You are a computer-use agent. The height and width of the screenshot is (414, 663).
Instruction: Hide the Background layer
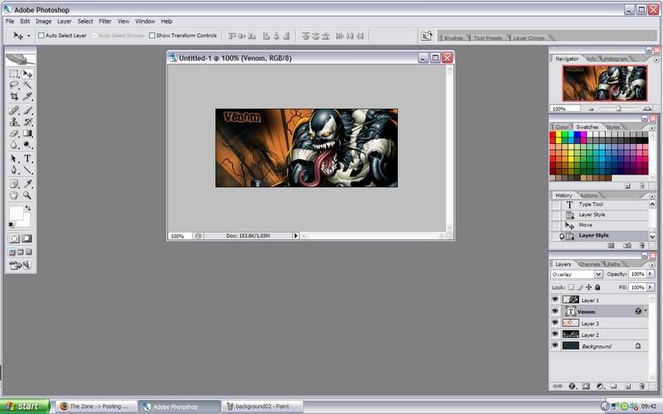pyautogui.click(x=554, y=345)
